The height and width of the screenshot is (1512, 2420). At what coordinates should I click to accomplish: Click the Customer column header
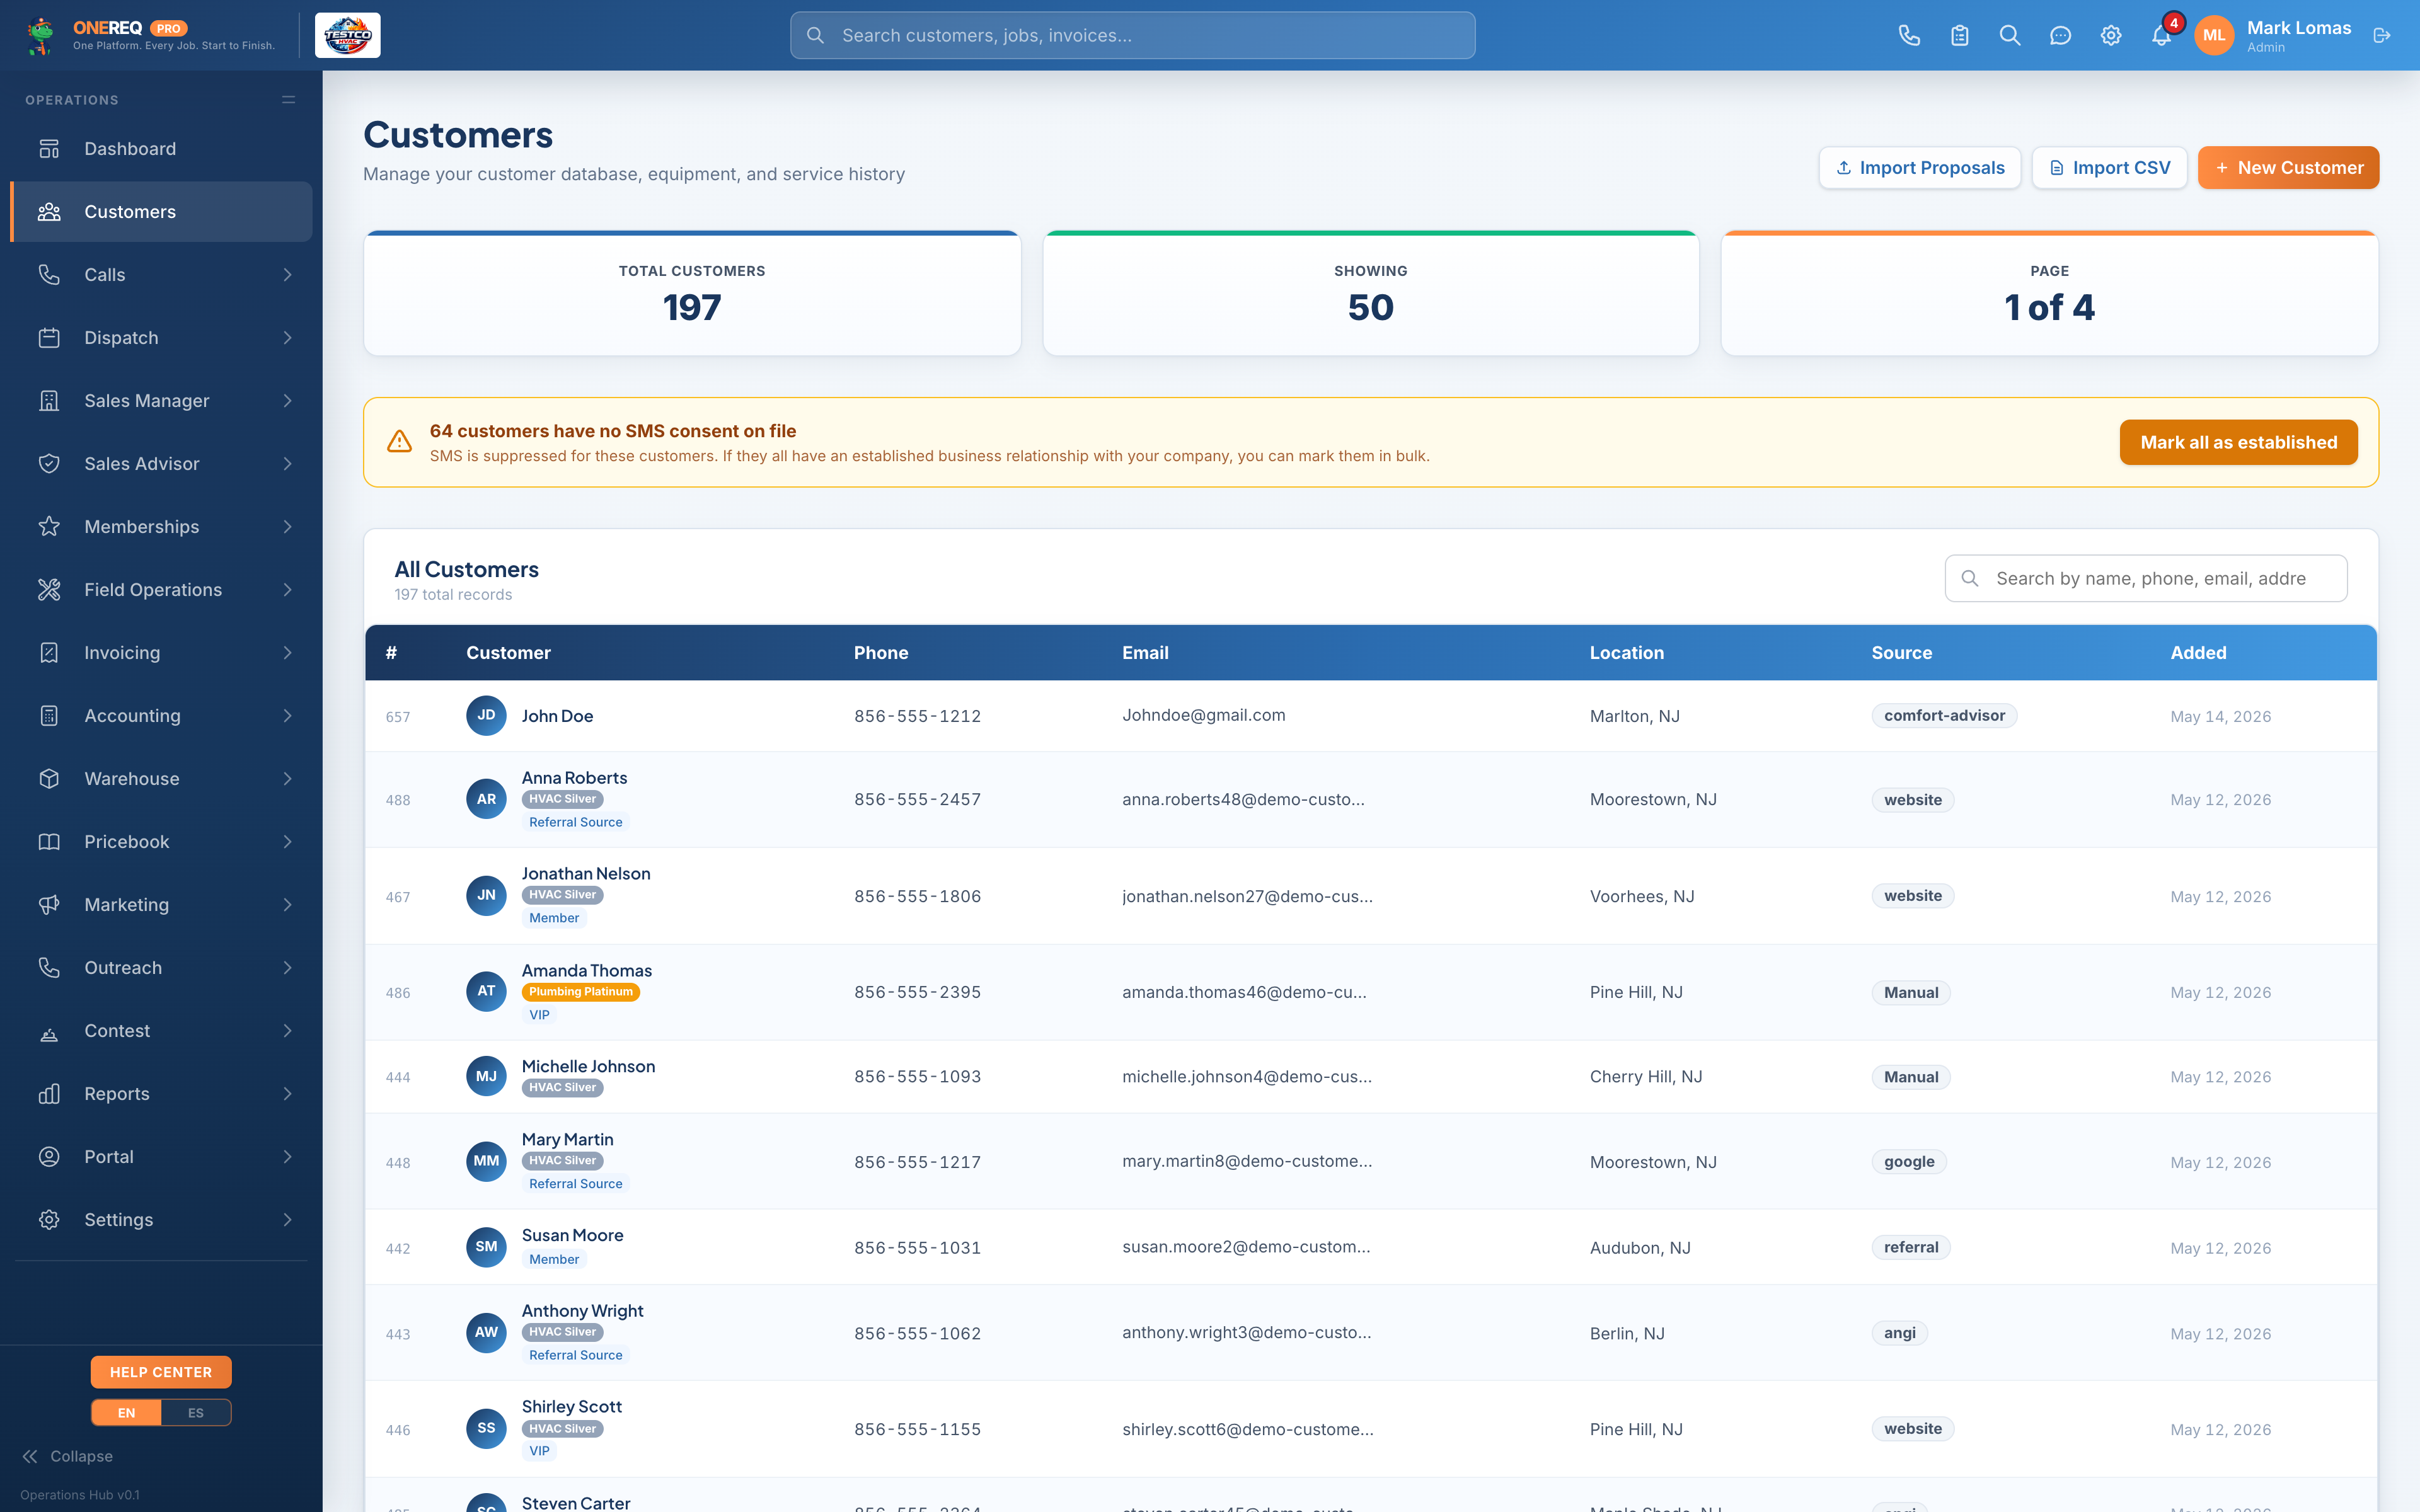click(x=508, y=653)
